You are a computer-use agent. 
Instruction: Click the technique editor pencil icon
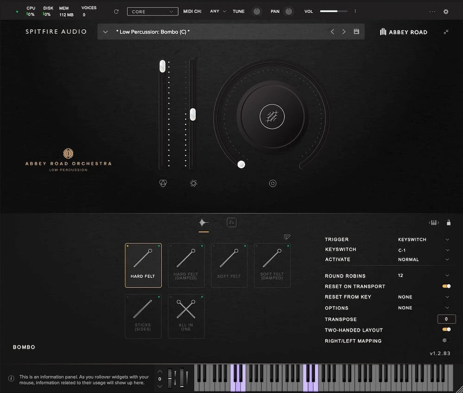(x=287, y=237)
